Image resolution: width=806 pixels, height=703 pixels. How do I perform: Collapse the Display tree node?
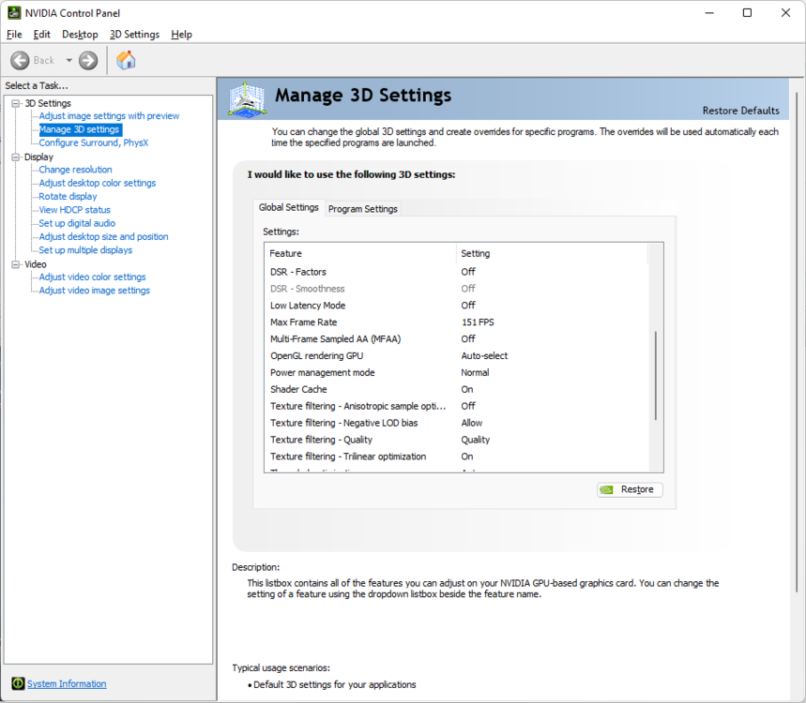(x=16, y=157)
